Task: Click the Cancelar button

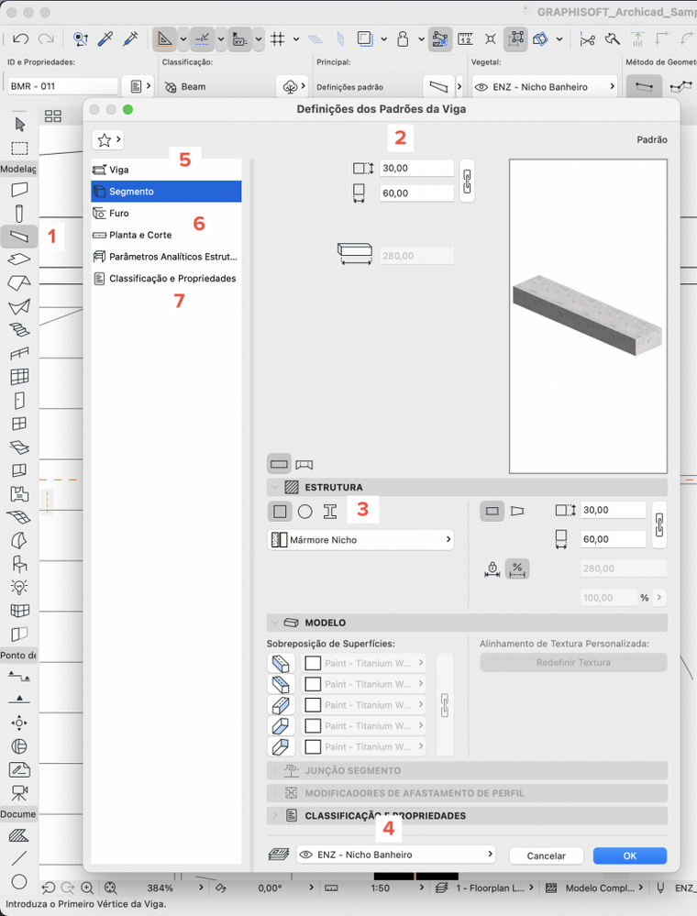Action: click(x=547, y=855)
